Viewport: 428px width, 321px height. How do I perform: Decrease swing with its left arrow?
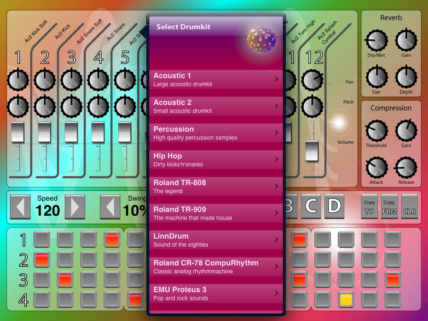(110, 207)
